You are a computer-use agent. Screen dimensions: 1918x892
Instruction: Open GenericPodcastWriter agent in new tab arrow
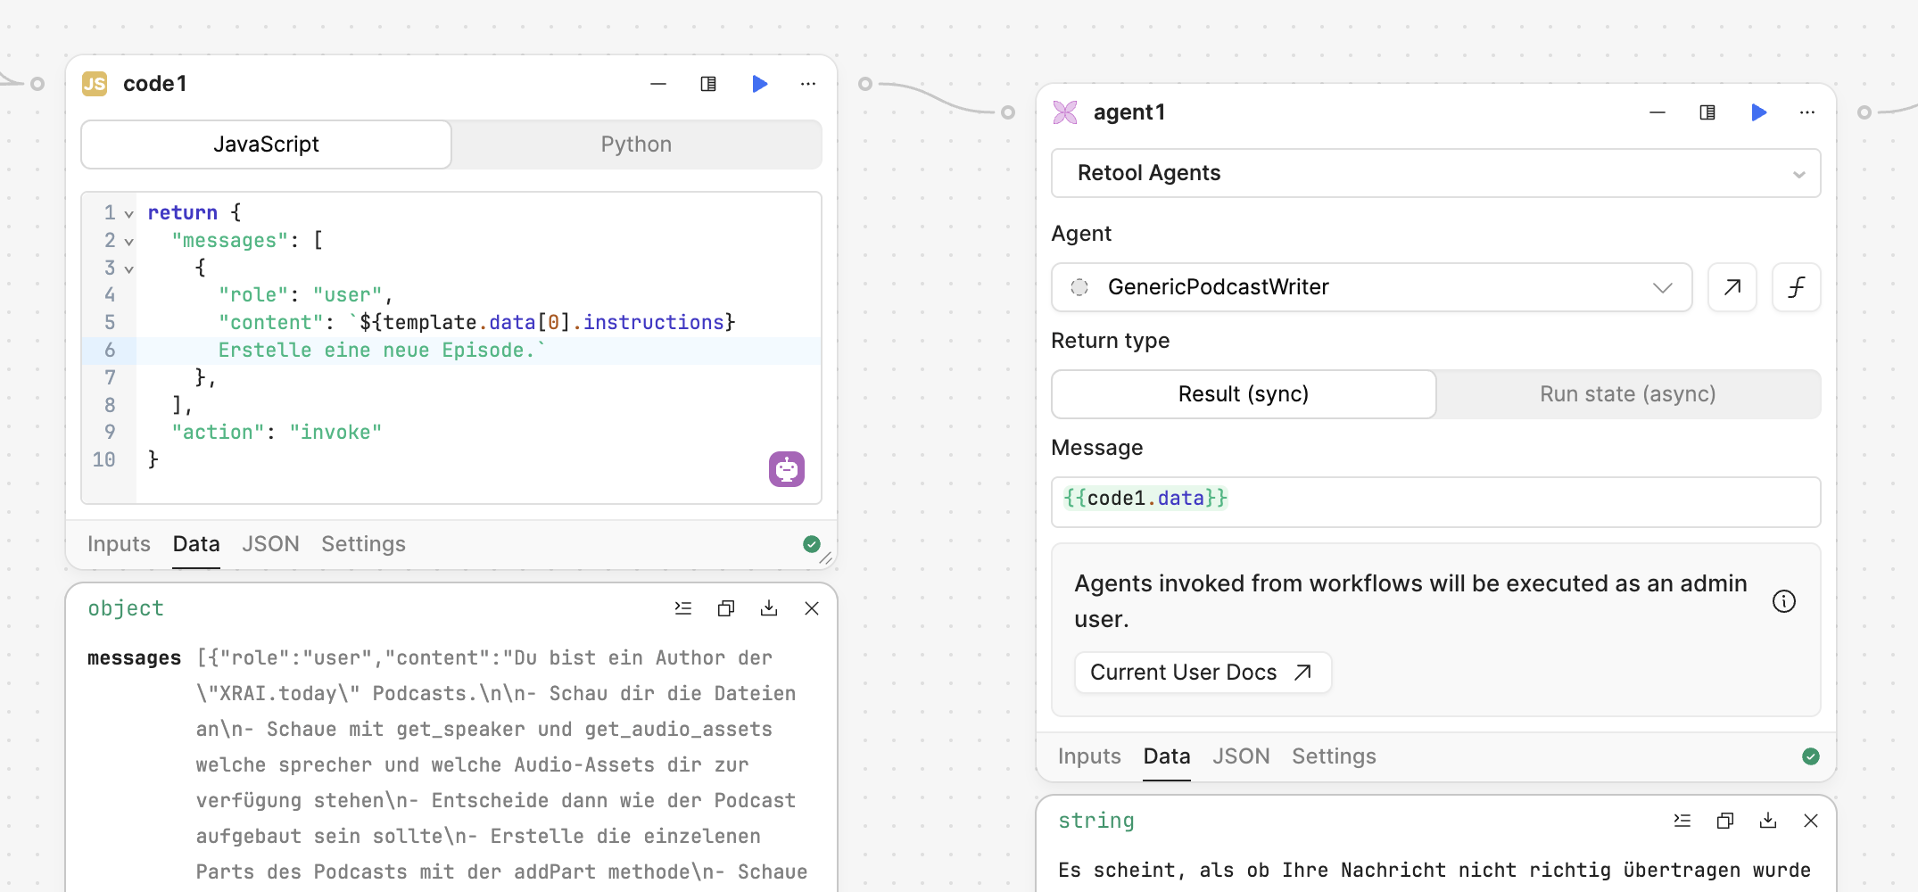1732,287
